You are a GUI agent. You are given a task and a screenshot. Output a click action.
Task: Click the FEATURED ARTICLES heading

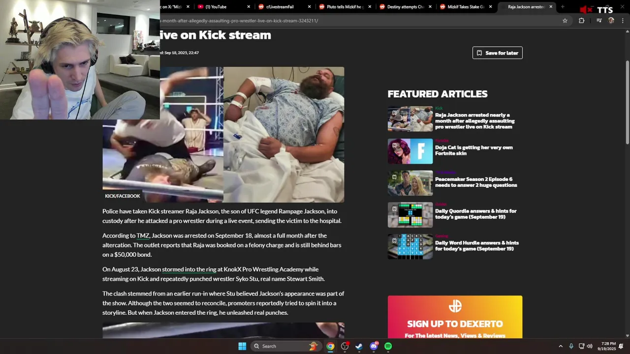(x=438, y=94)
